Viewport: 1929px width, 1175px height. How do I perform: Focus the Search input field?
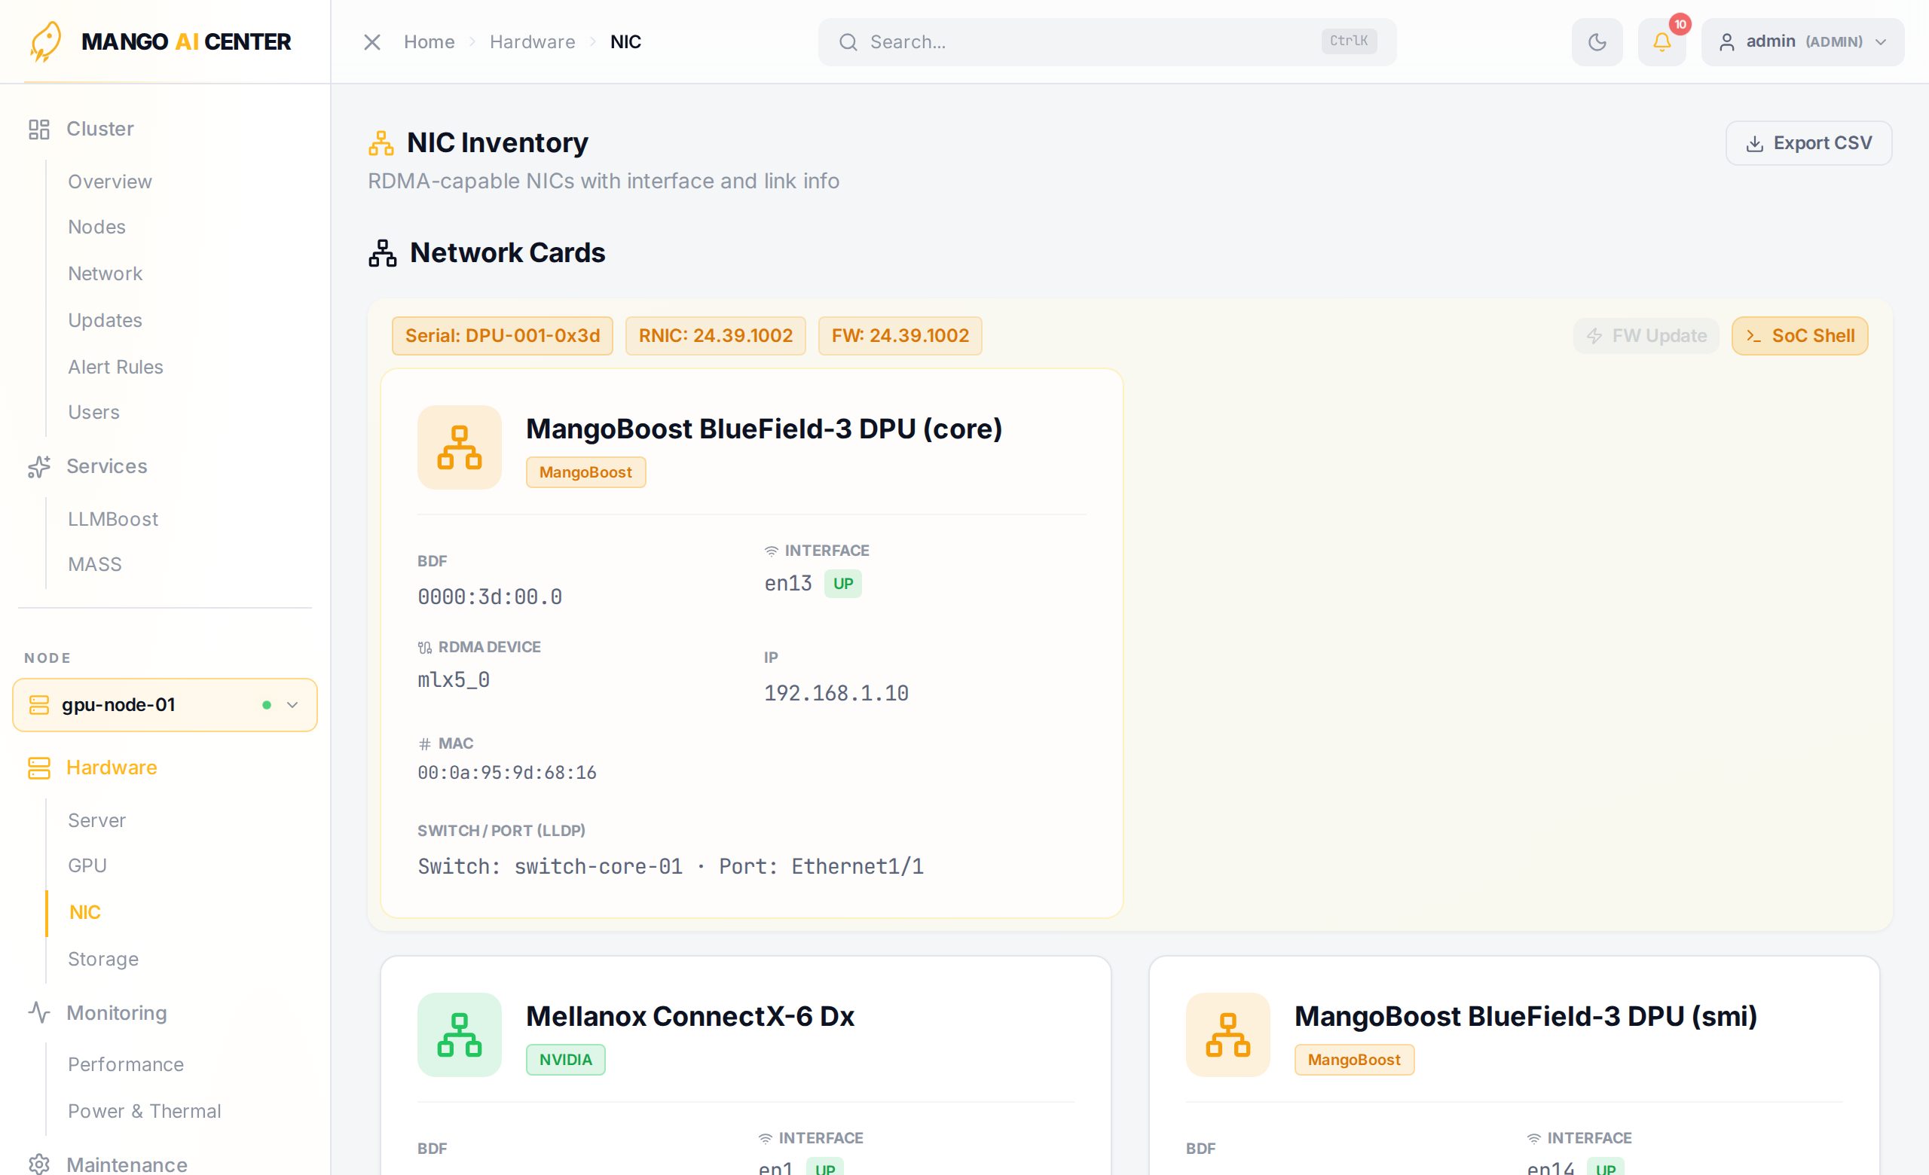click(x=1107, y=41)
